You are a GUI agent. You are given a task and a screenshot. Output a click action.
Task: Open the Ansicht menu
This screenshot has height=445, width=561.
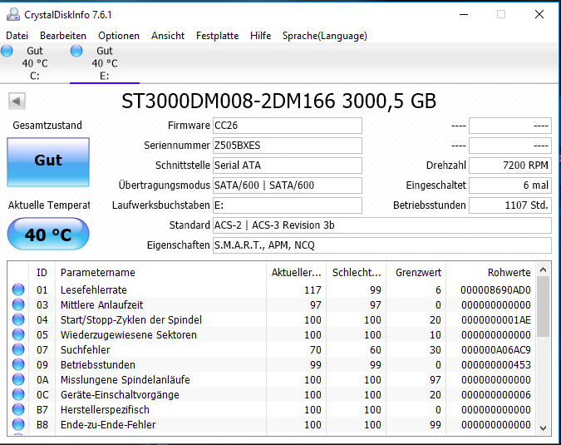168,36
